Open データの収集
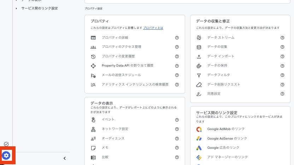 217,47
